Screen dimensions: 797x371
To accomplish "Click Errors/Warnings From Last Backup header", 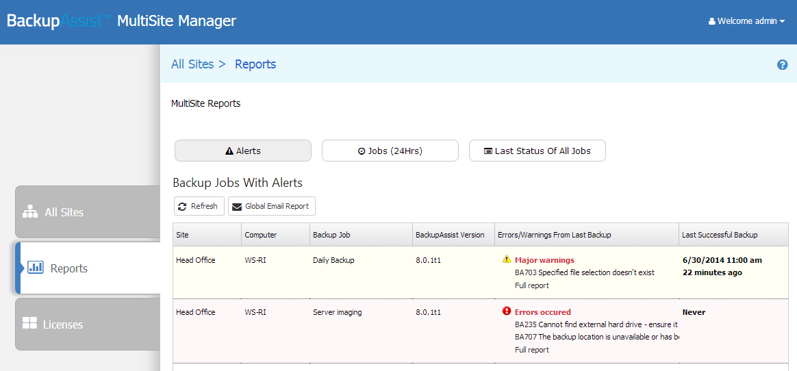I will tap(587, 235).
